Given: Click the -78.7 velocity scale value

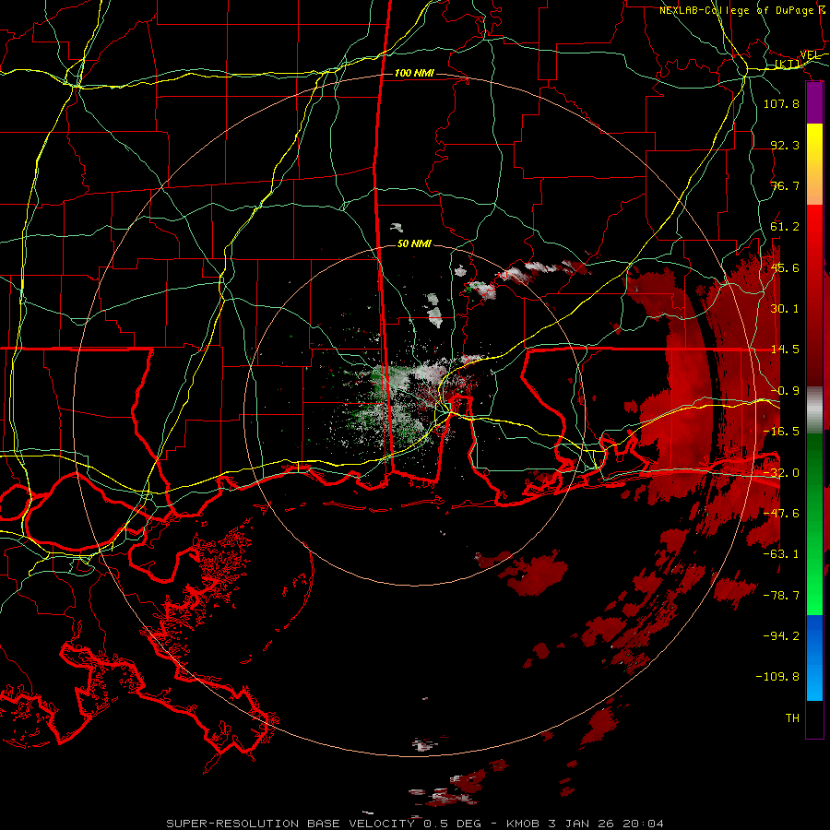Looking at the screenshot, I should (x=781, y=596).
